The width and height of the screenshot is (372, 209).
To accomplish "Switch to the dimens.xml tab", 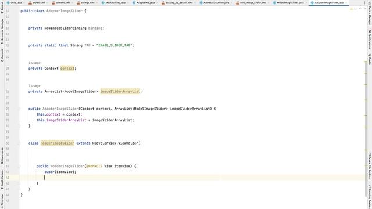I will coord(63,2).
